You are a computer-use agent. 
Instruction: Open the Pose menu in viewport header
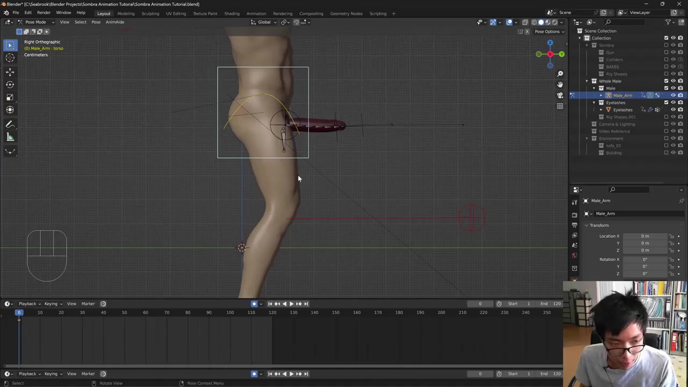(x=96, y=22)
